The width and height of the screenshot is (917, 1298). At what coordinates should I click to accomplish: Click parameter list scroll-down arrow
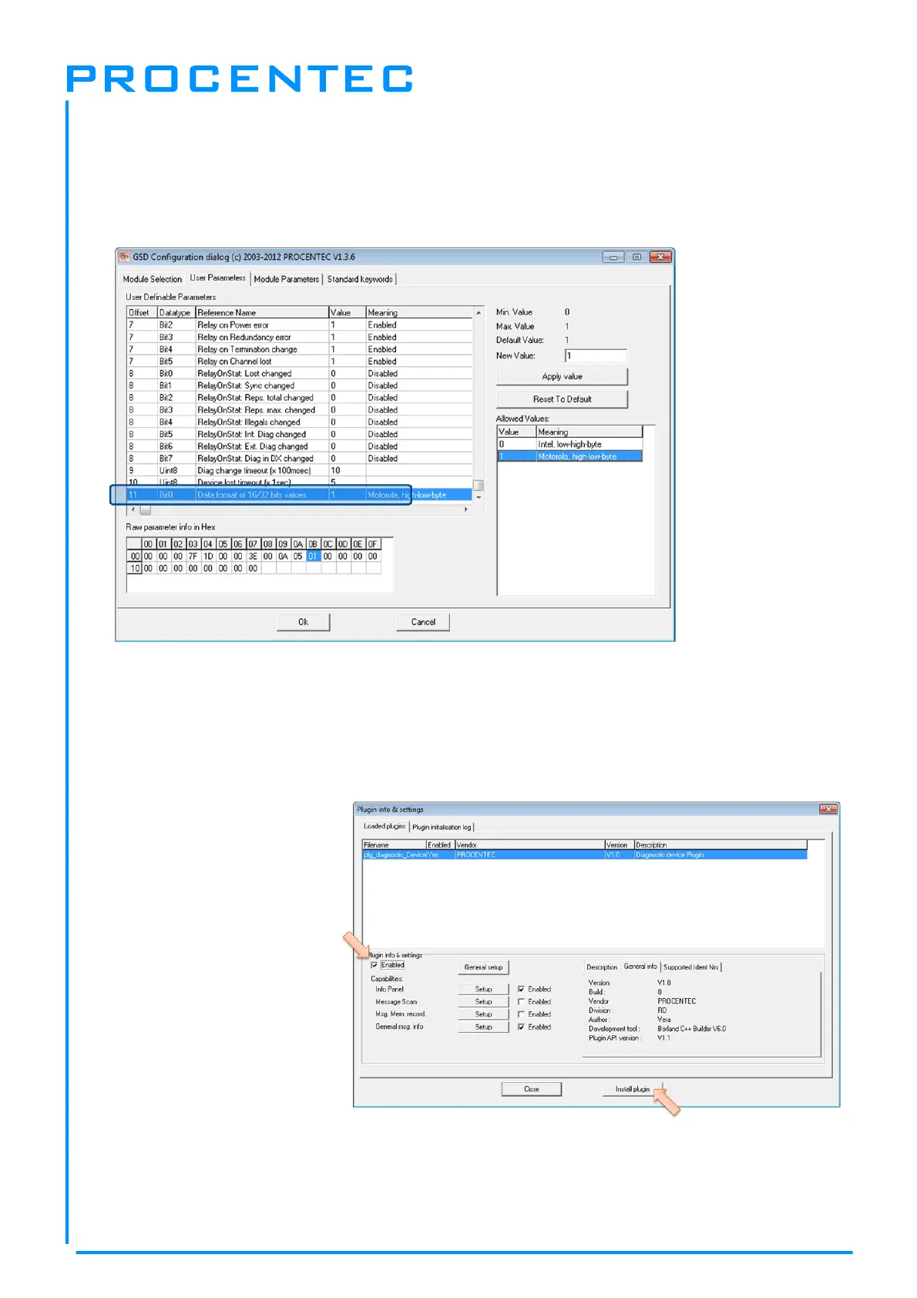(x=479, y=498)
